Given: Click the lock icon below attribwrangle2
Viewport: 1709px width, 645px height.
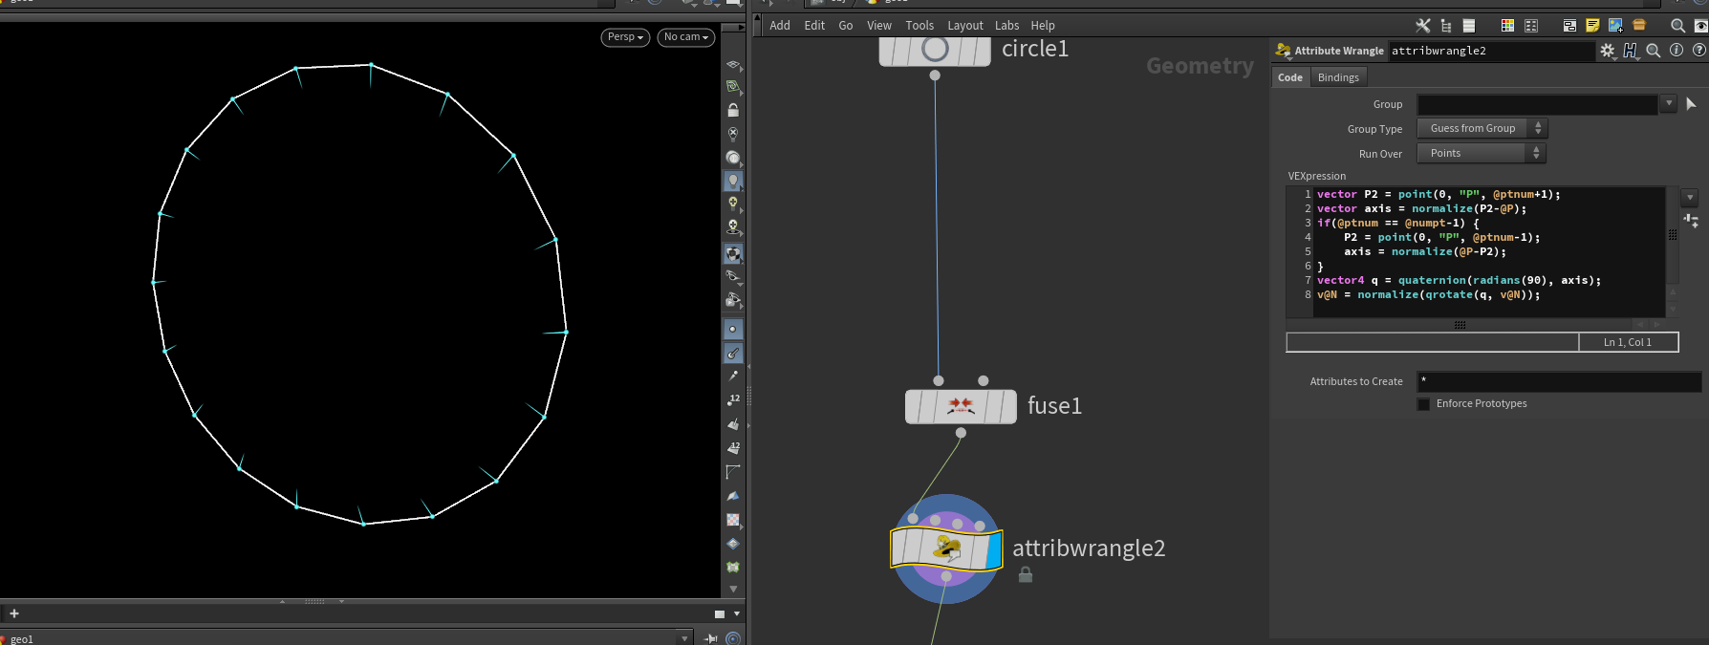Looking at the screenshot, I should pyautogui.click(x=1026, y=575).
